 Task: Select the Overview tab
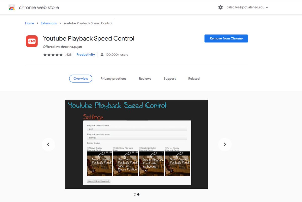point(81,79)
